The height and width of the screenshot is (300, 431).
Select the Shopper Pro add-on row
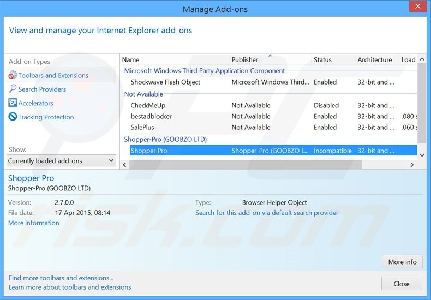pos(273,151)
